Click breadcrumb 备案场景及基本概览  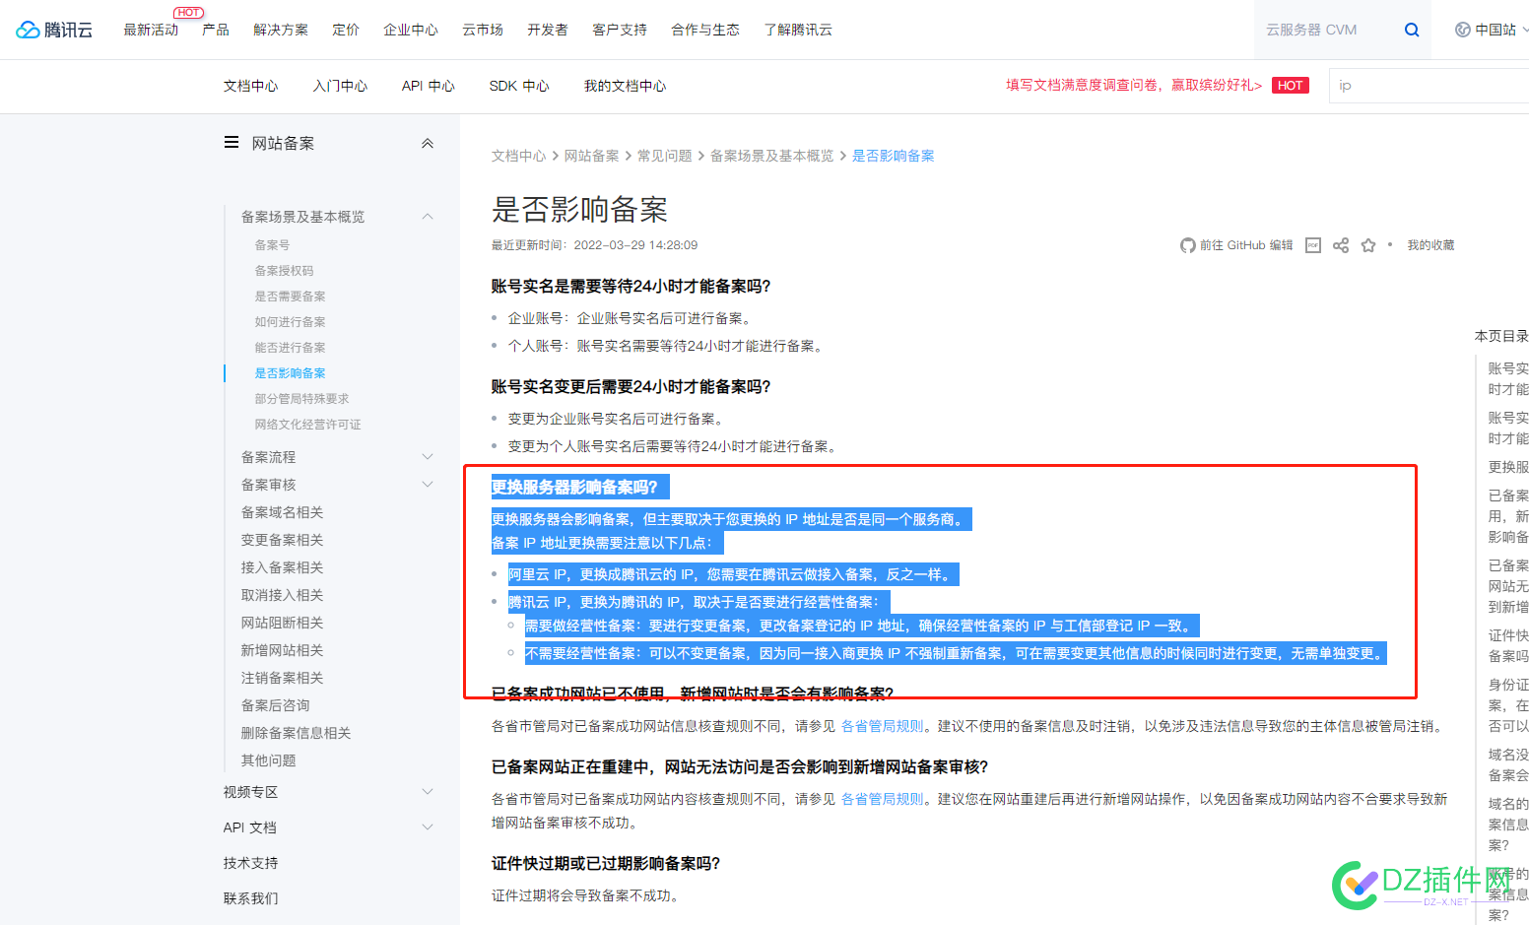coord(772,156)
